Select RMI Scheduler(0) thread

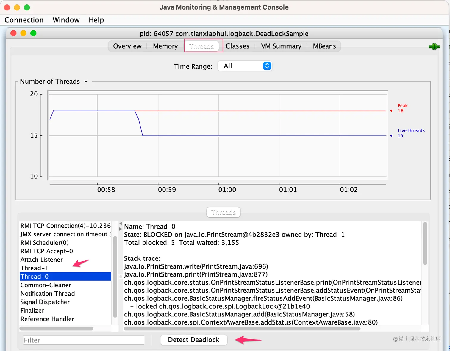(65, 243)
